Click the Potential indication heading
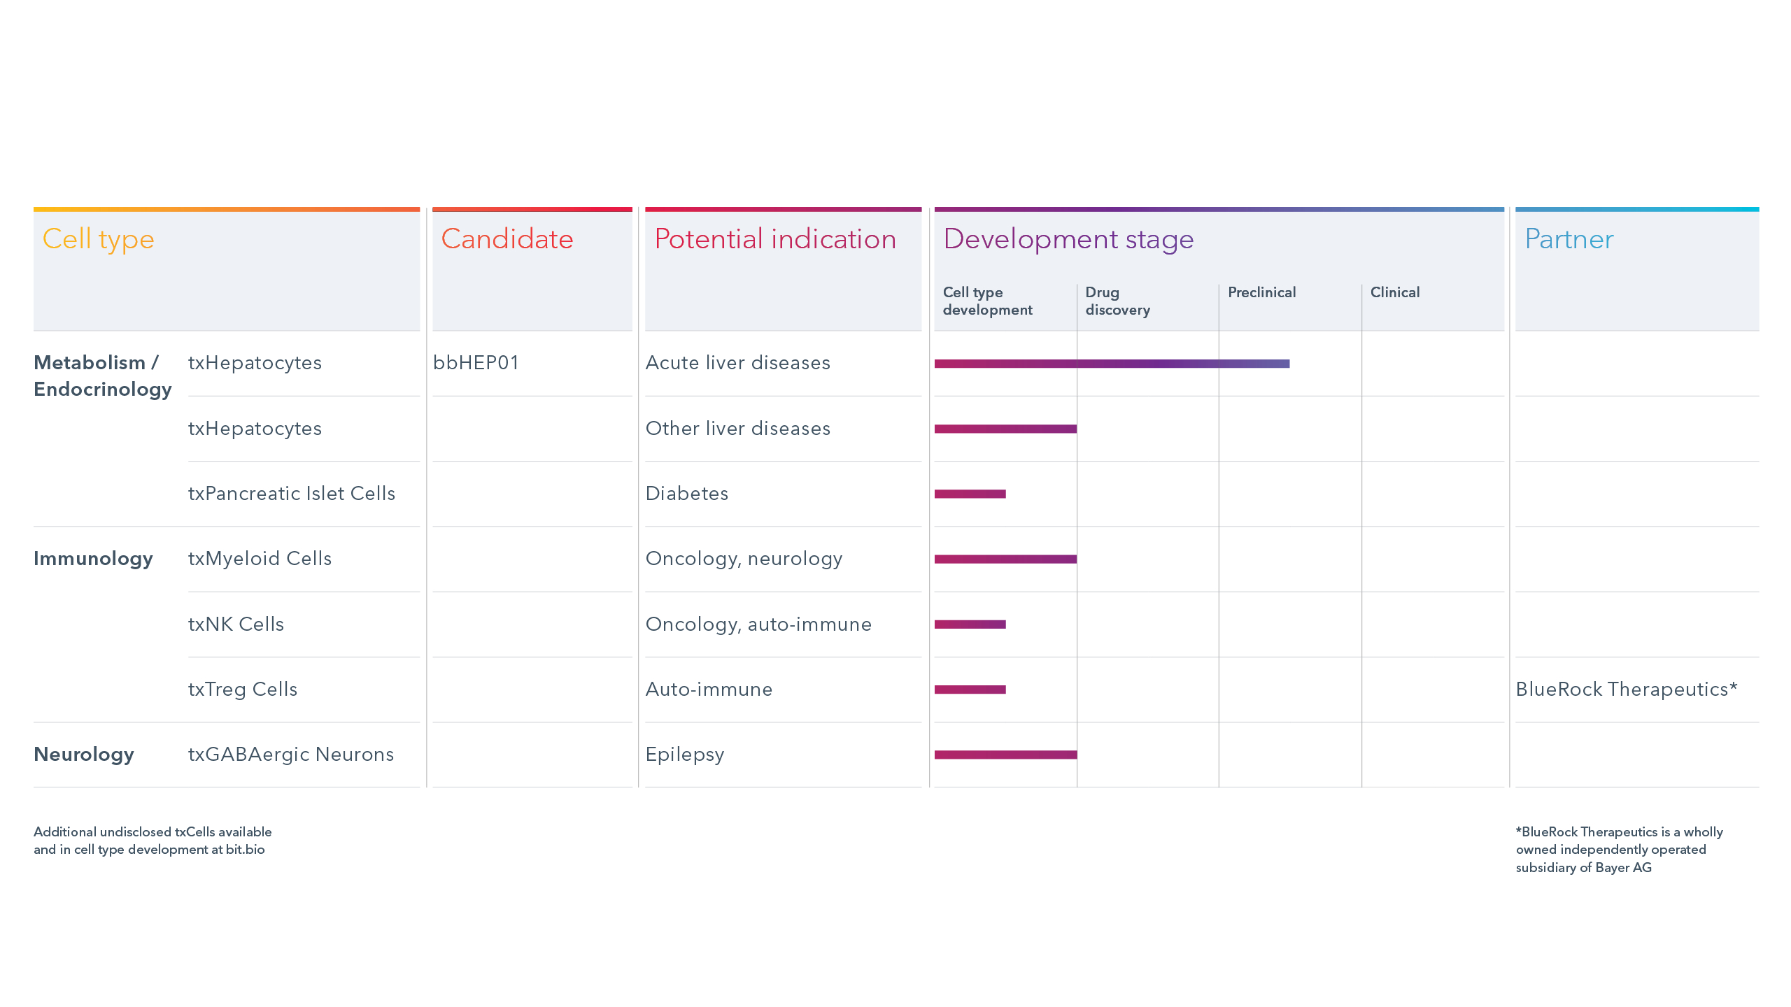The image size is (1791, 1007). point(775,239)
